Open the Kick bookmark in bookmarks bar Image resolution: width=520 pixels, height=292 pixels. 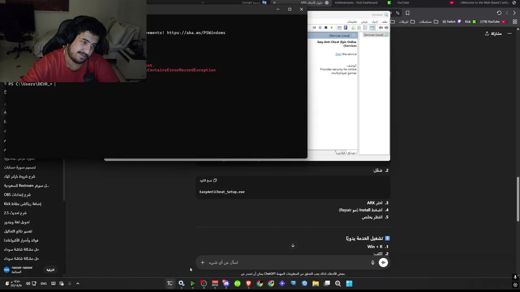(x=470, y=21)
